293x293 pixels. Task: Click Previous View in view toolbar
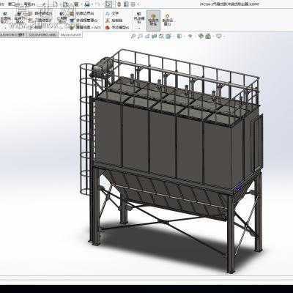point(147,37)
